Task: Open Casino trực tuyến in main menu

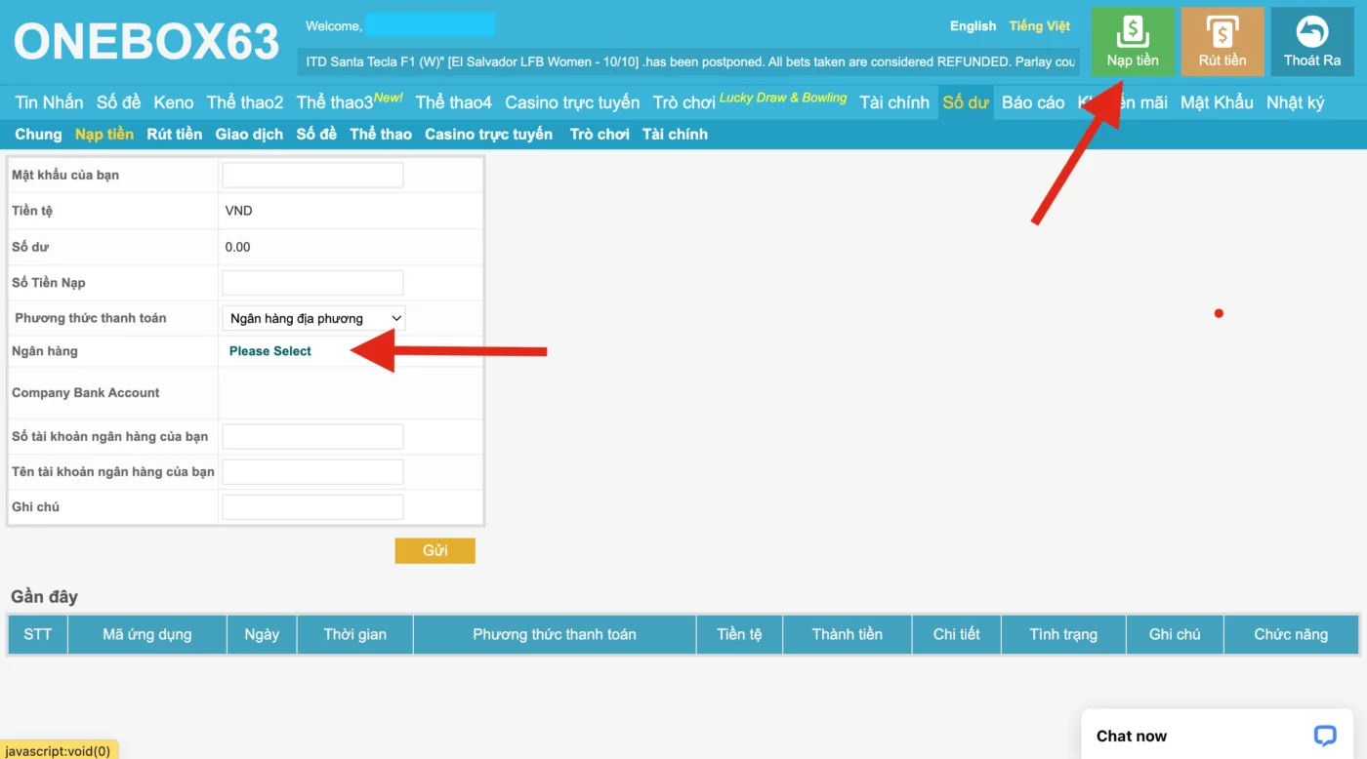Action: (572, 102)
